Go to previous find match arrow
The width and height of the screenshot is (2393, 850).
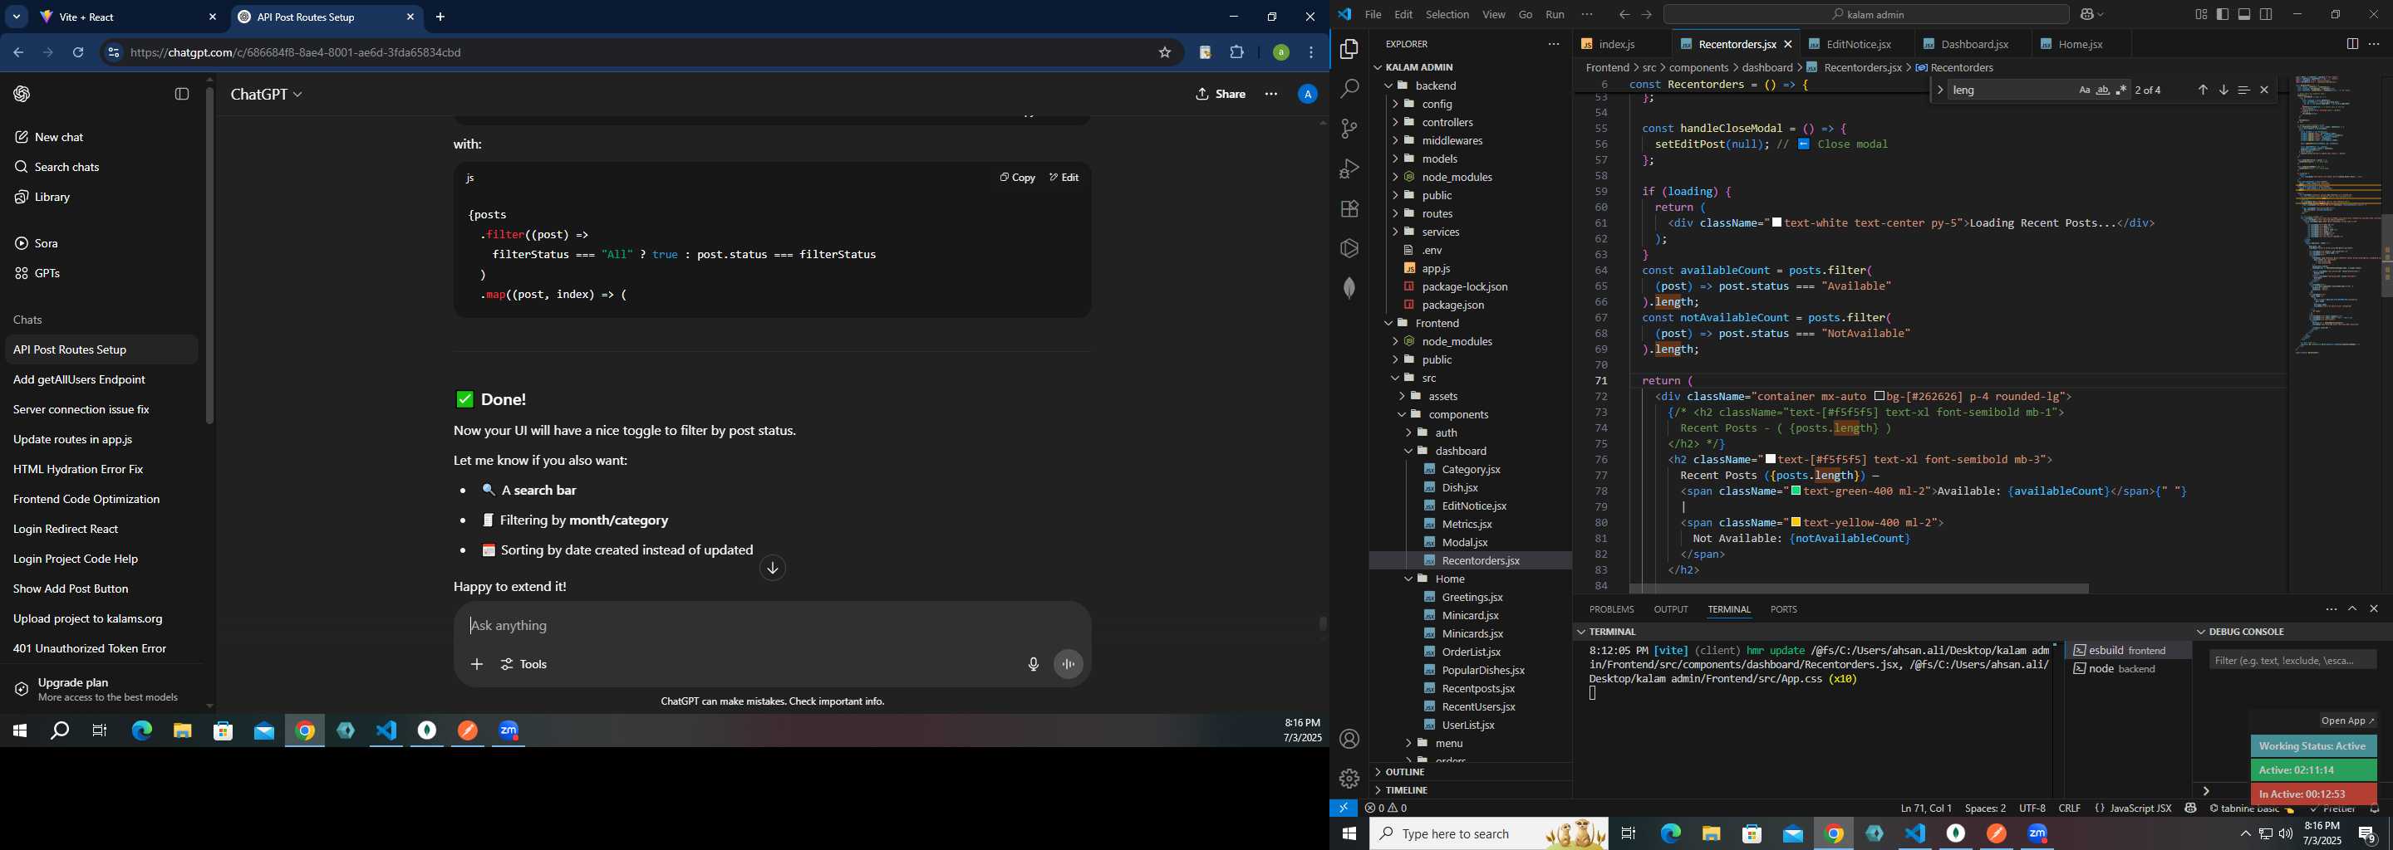(2203, 90)
